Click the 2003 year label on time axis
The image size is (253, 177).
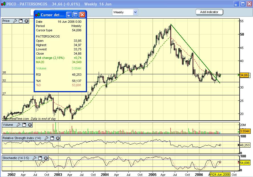click(58, 175)
